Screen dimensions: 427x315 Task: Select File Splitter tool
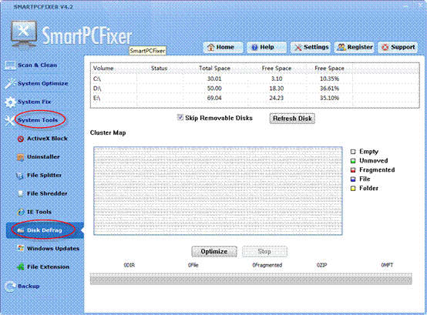coord(44,176)
